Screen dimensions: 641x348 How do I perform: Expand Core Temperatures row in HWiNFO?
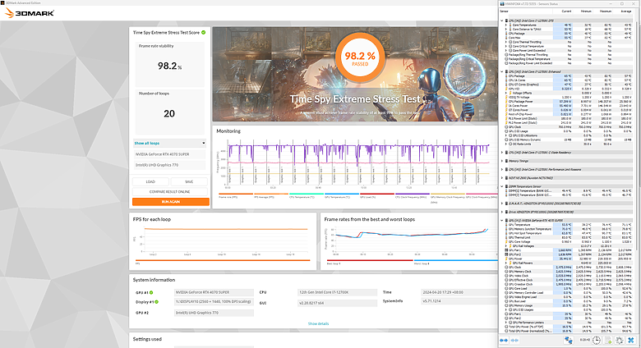pyautogui.click(x=506, y=25)
